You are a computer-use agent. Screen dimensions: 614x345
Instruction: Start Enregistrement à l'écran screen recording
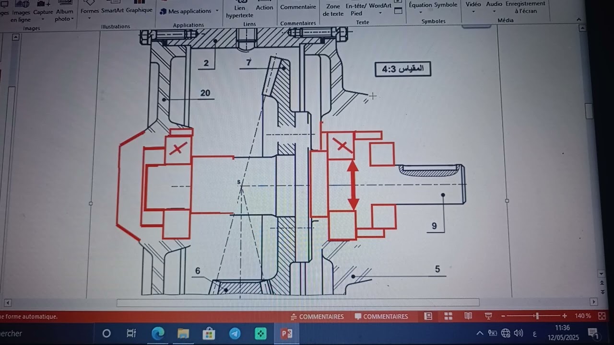(x=525, y=7)
